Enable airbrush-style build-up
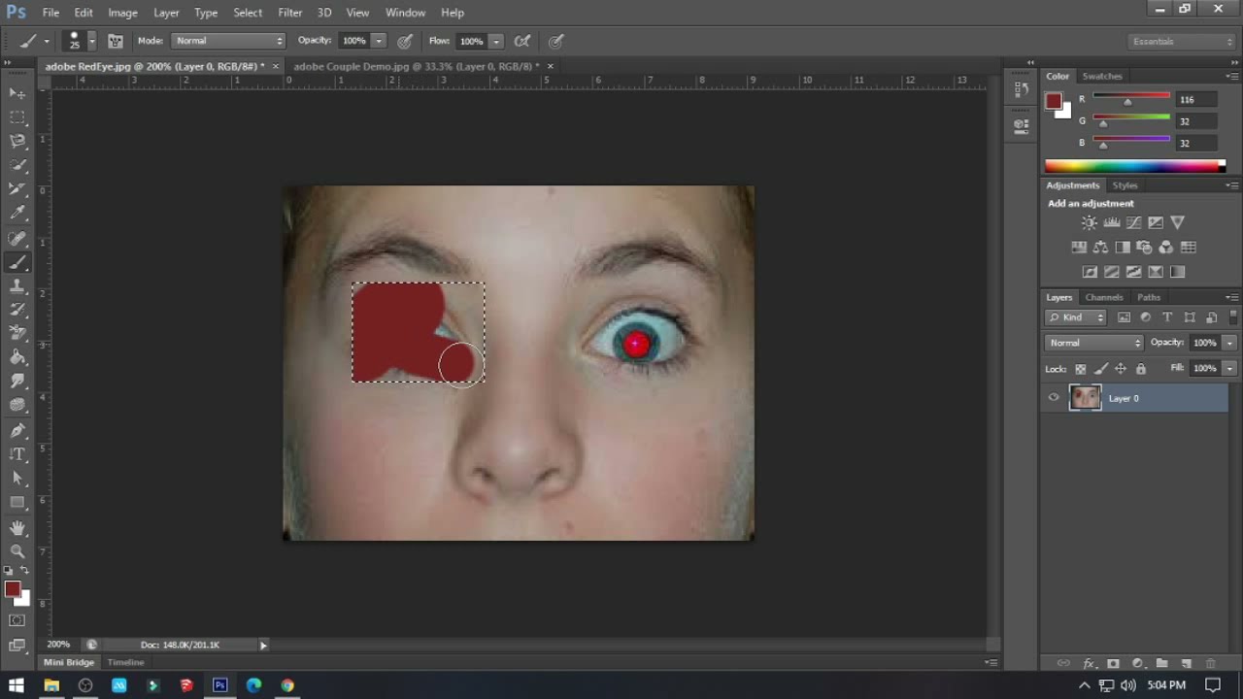Screen dimensions: 1243x699 pos(522,41)
